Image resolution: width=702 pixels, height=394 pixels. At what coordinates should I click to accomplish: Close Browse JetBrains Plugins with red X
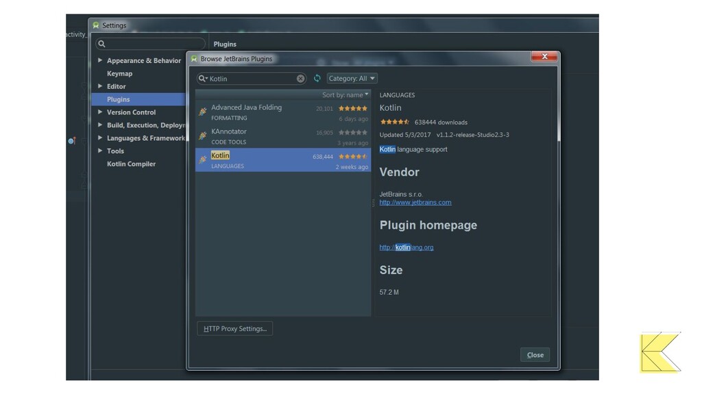point(544,56)
